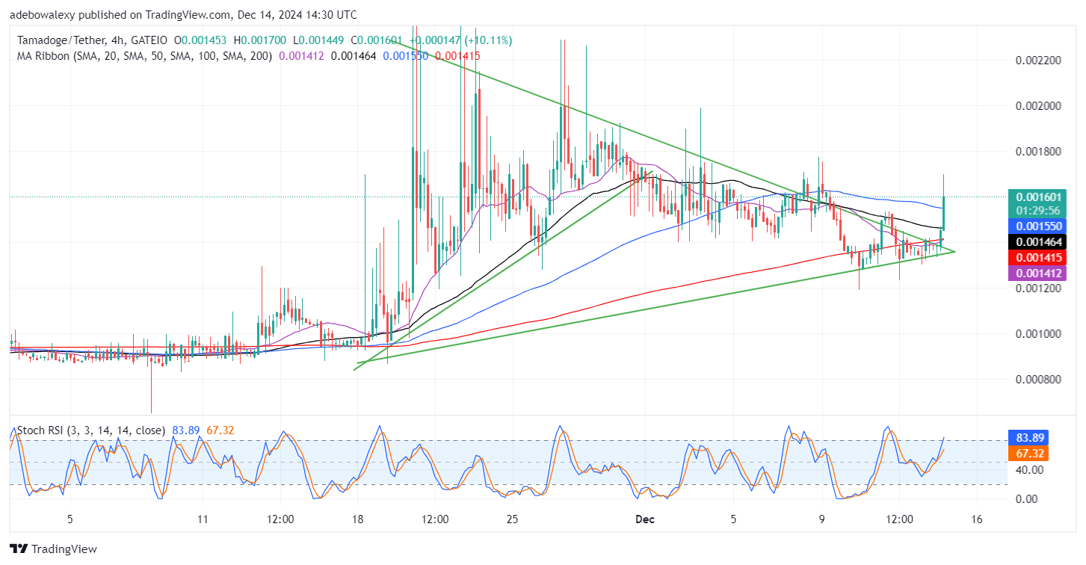The width and height of the screenshot is (1086, 565).
Task: Click the 0.002200 price axis label
Action: [1040, 61]
